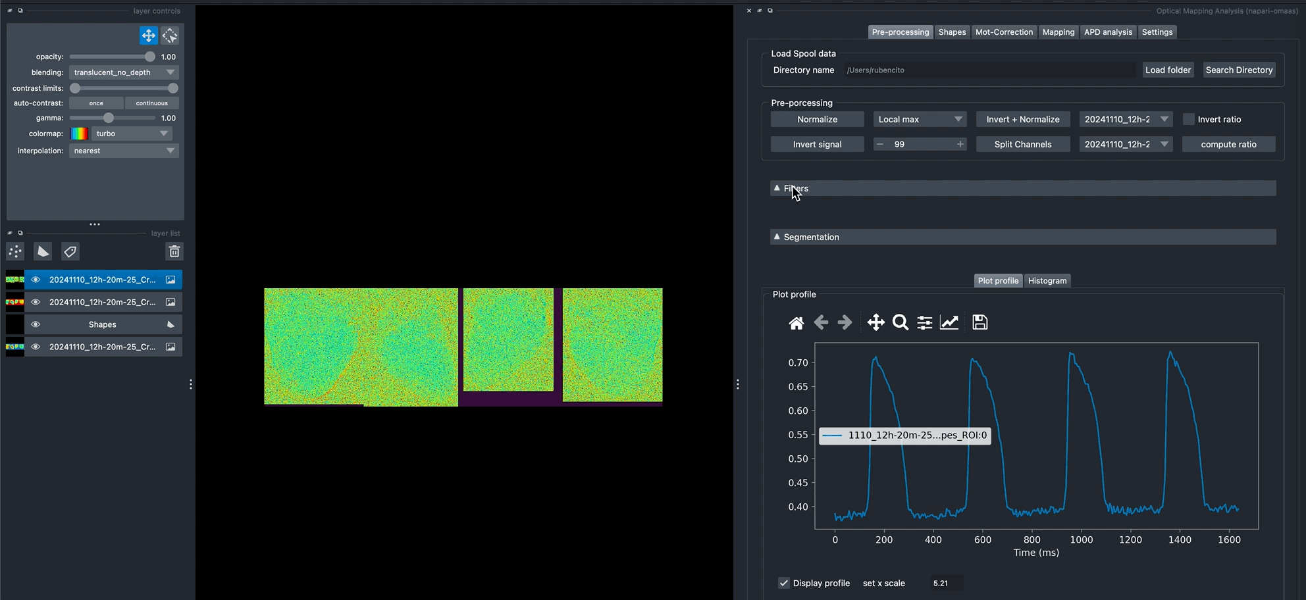Click the shape type icon of Shapes layer
This screenshot has height=600, width=1306.
point(170,324)
